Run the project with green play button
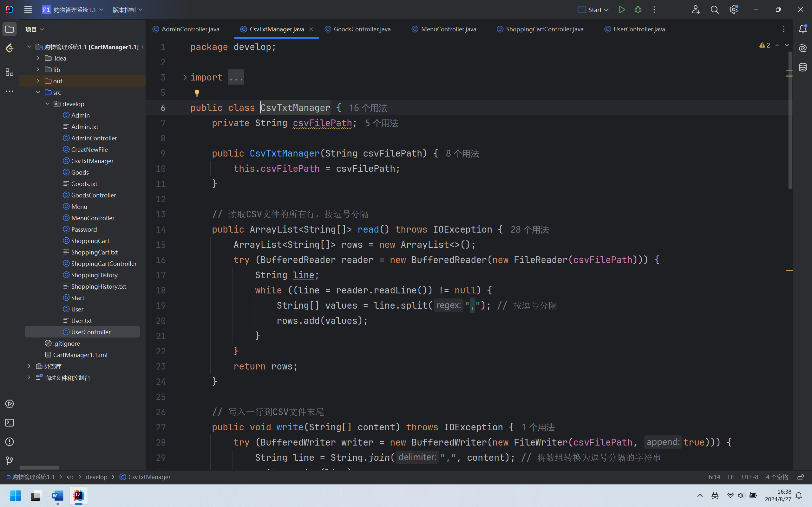Image resolution: width=812 pixels, height=507 pixels. click(621, 10)
